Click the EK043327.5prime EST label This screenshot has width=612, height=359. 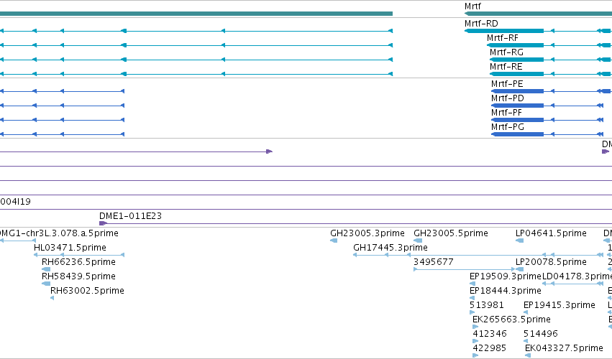(564, 348)
